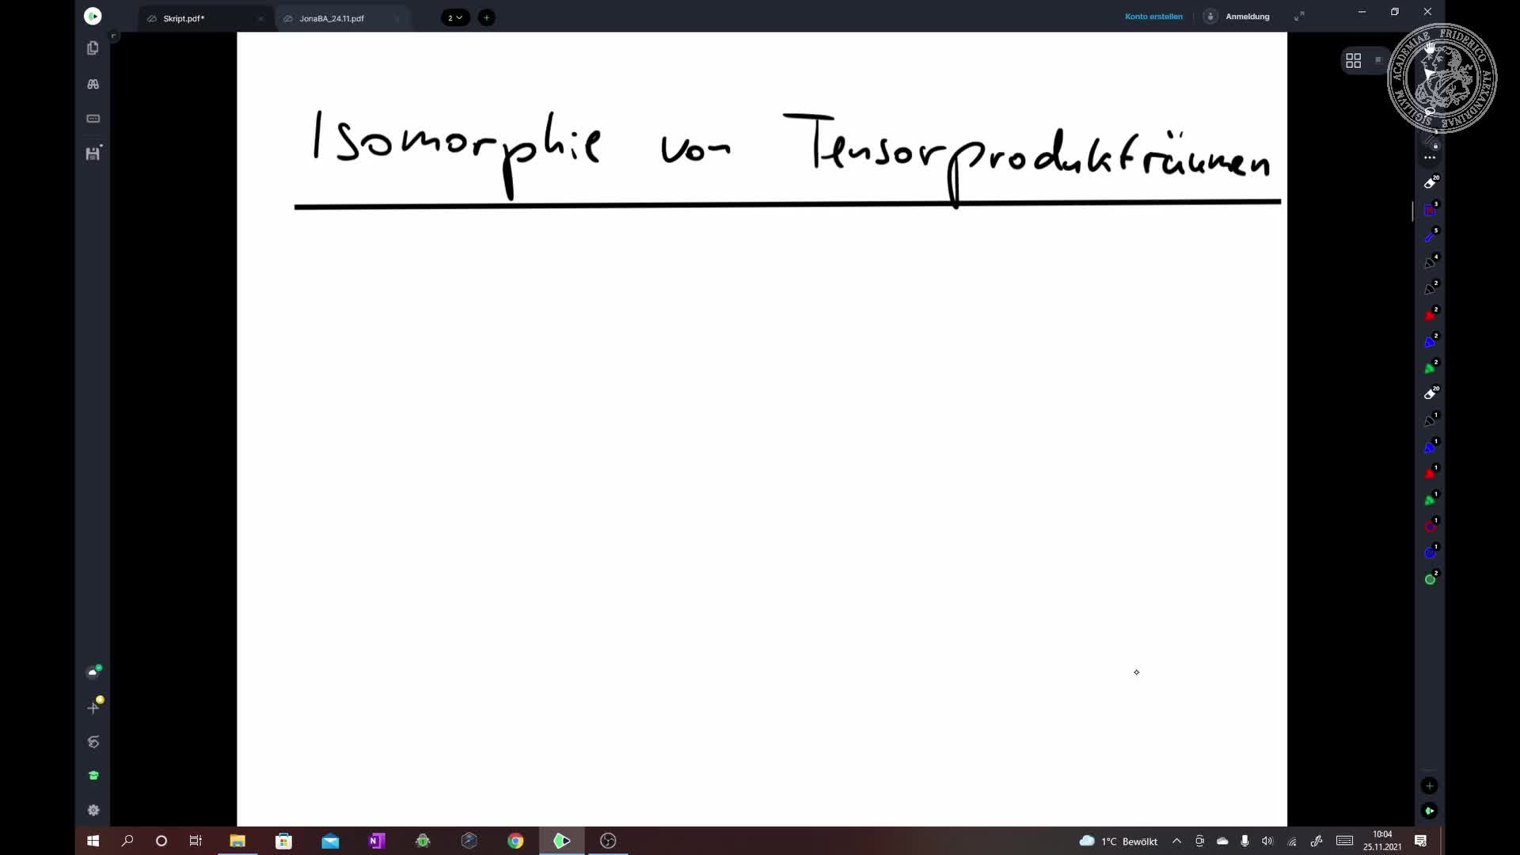
Task: Select the text annotation tool
Action: pos(93,118)
